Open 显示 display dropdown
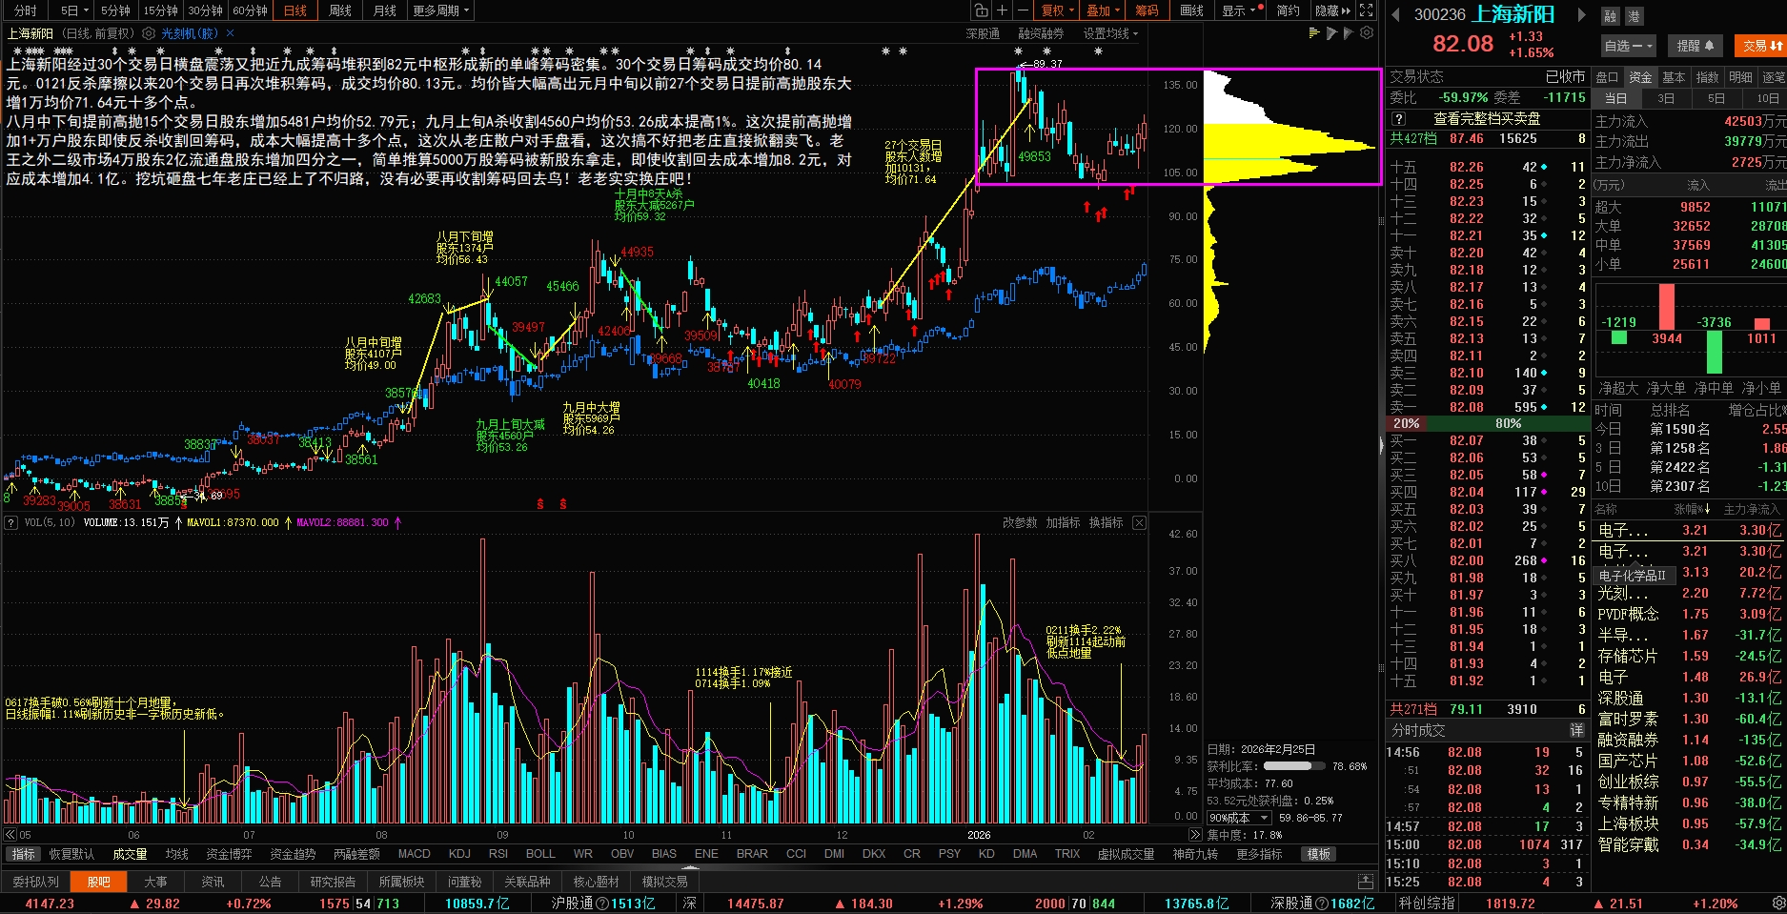The image size is (1787, 914). click(x=1242, y=10)
